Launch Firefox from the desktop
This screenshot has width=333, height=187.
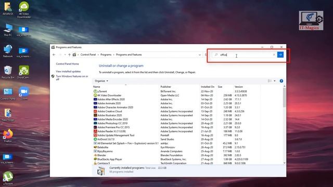[8, 136]
